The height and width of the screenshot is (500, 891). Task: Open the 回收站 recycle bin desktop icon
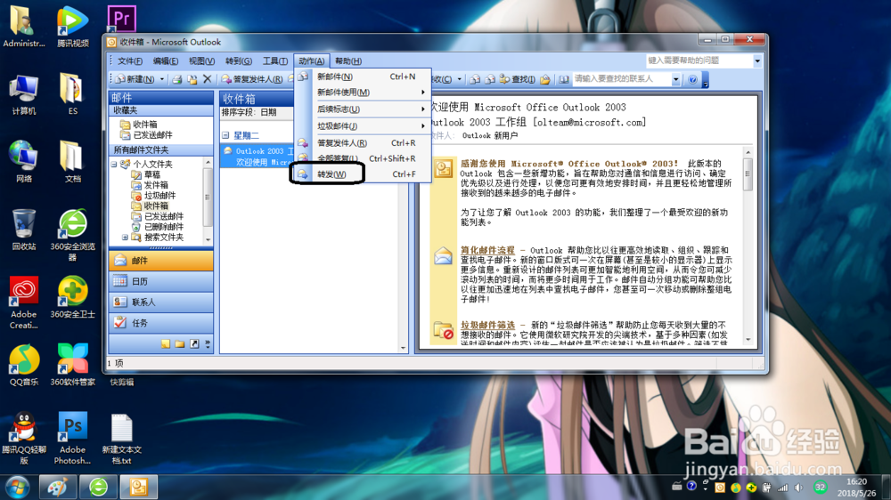24,230
